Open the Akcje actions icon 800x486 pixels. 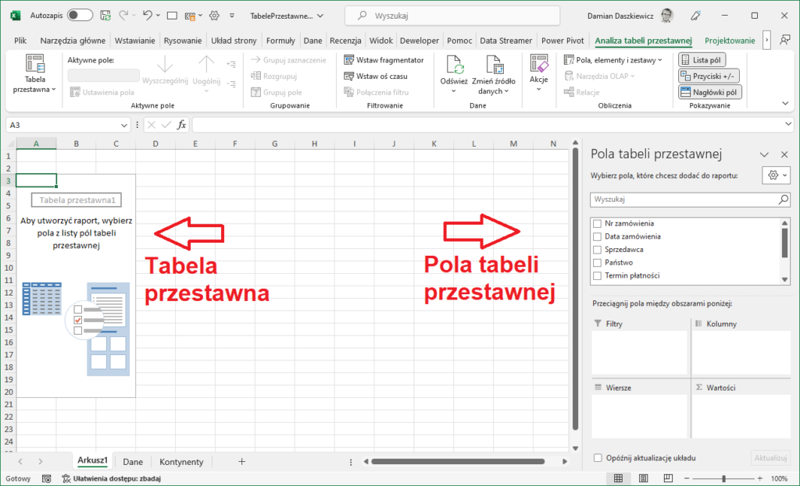[x=539, y=65]
